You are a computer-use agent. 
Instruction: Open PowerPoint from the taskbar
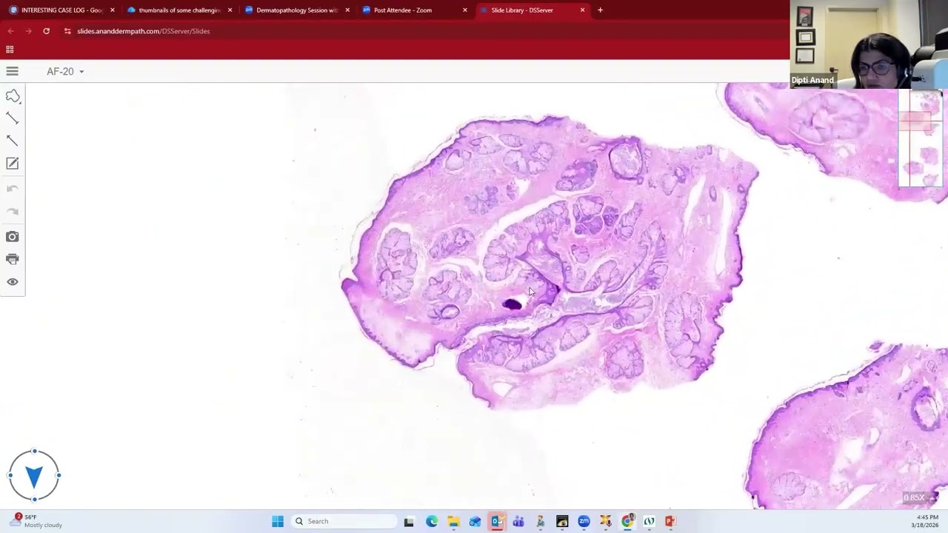pyautogui.click(x=670, y=521)
